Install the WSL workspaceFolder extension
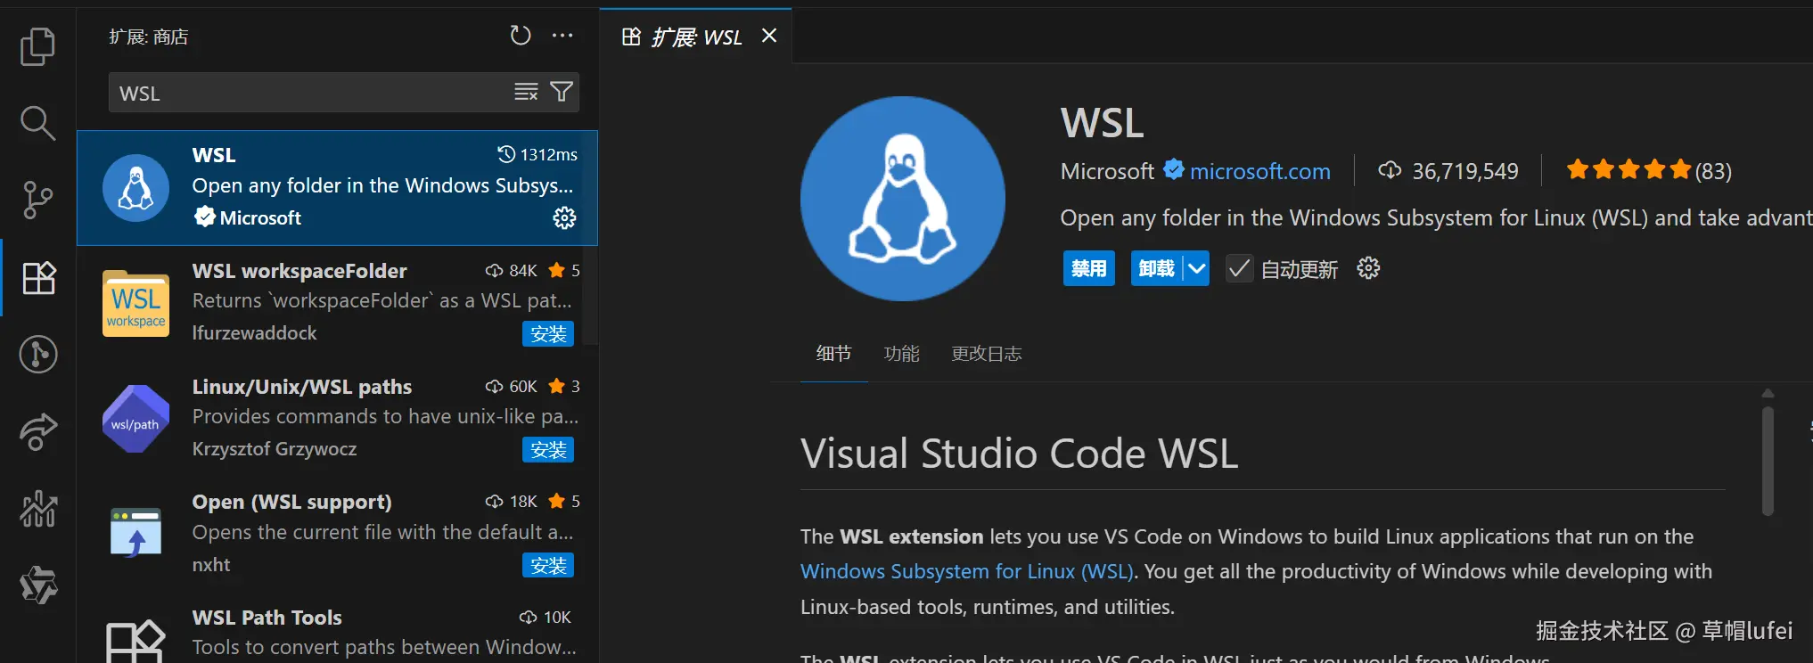1813x663 pixels. click(x=547, y=334)
